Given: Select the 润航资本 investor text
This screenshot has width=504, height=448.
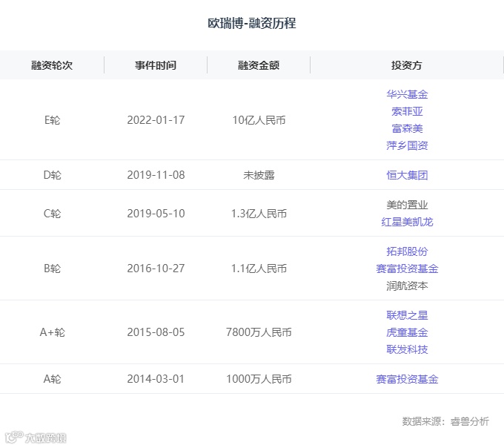Looking at the screenshot, I should pos(407,286).
